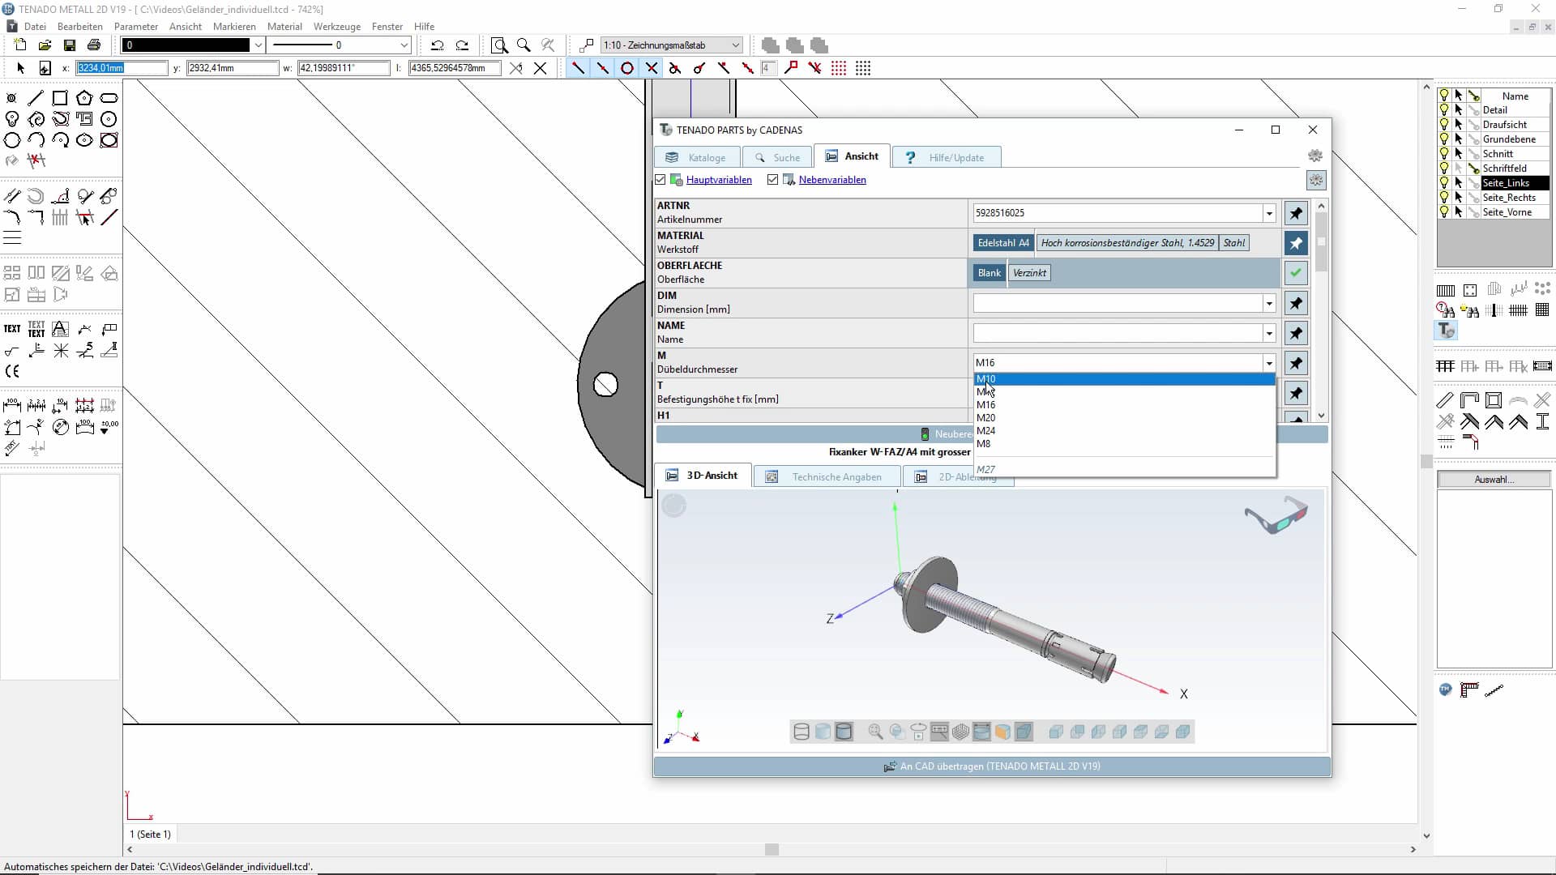The width and height of the screenshot is (1556, 875).
Task: Click the CE mark symbol tool
Action: click(12, 371)
